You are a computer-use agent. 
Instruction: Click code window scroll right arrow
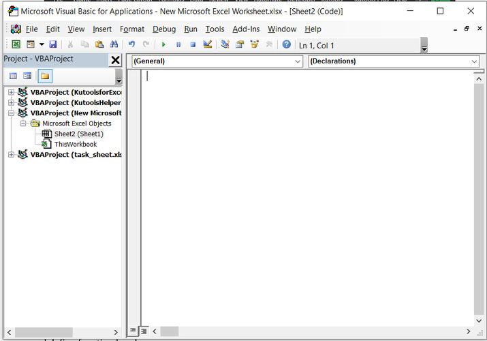point(469,331)
